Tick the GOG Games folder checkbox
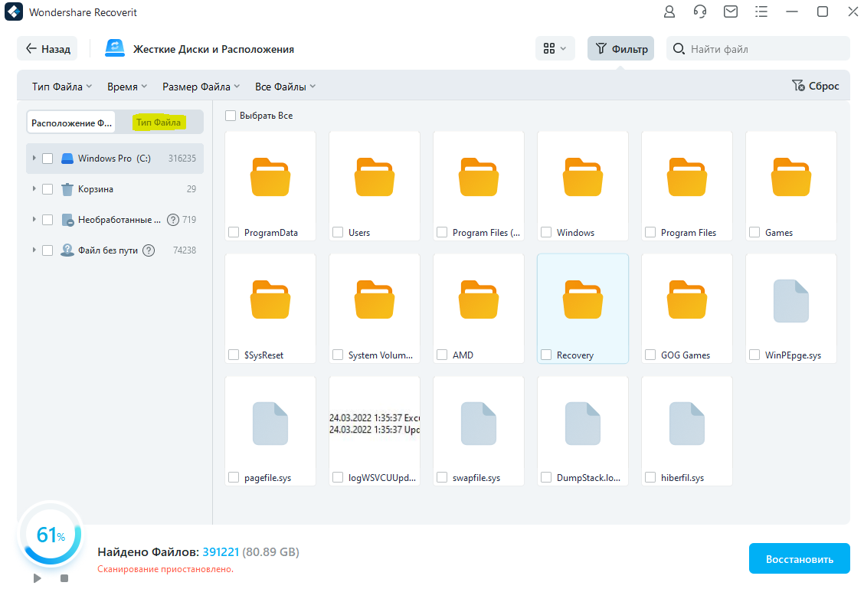The height and width of the screenshot is (589, 864). [x=650, y=355]
